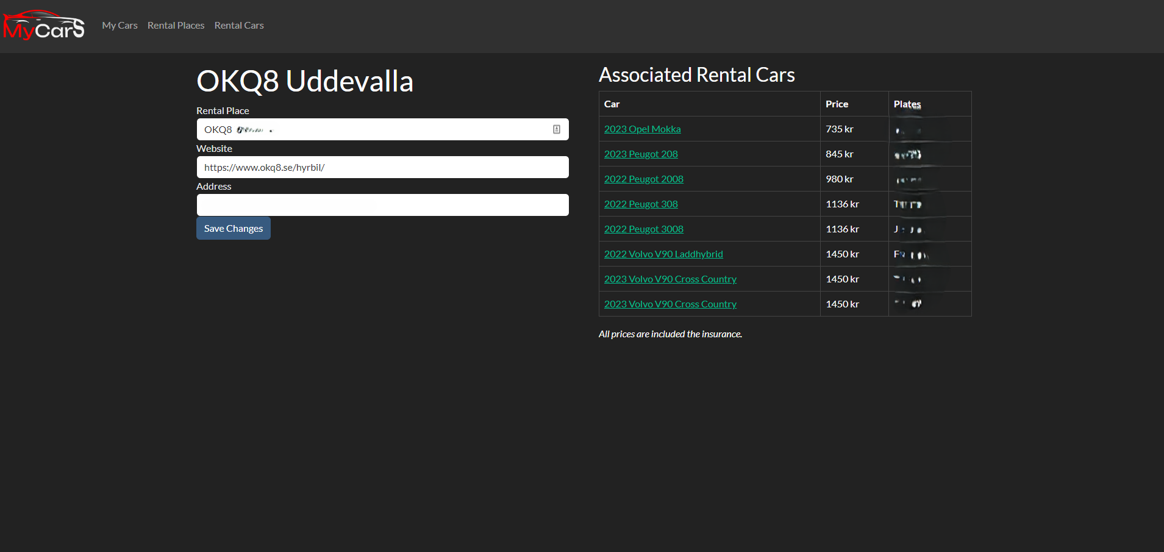1164x552 pixels.
Task: Select the plate cell for Peugot 208
Action: (930, 154)
